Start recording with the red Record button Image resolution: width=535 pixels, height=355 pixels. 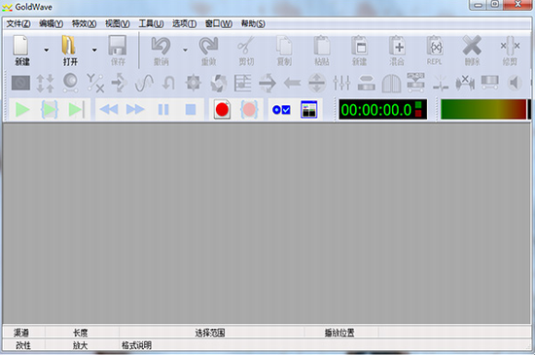coord(222,110)
